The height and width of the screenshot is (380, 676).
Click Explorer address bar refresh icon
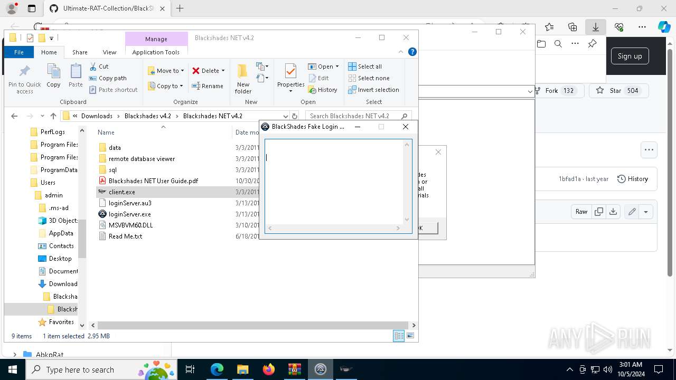(x=295, y=116)
